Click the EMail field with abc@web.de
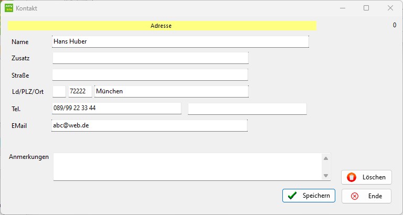 click(x=150, y=126)
